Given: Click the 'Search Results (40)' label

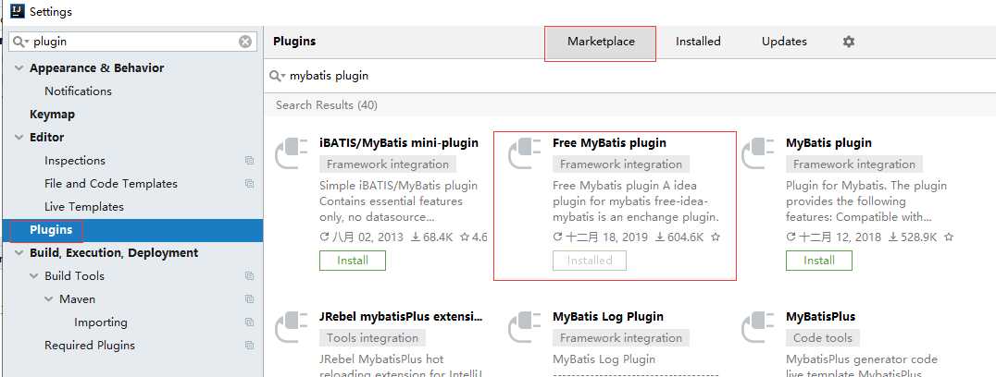Looking at the screenshot, I should point(327,105).
